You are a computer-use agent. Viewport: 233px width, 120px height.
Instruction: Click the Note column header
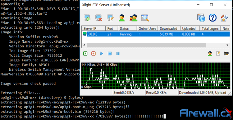tap(226, 28)
